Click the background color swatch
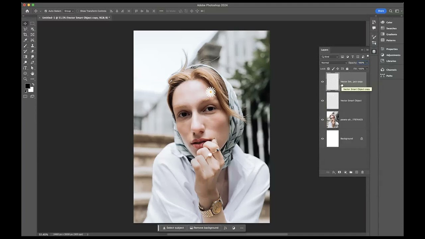Screen dimensions: 425x239 (32, 90)
